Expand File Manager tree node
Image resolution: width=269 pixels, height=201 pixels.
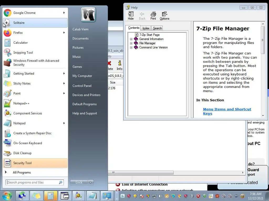131,43
